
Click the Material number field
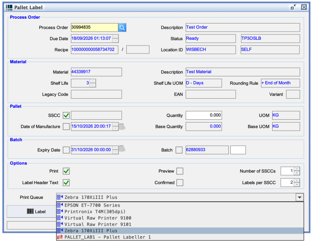click(96, 72)
